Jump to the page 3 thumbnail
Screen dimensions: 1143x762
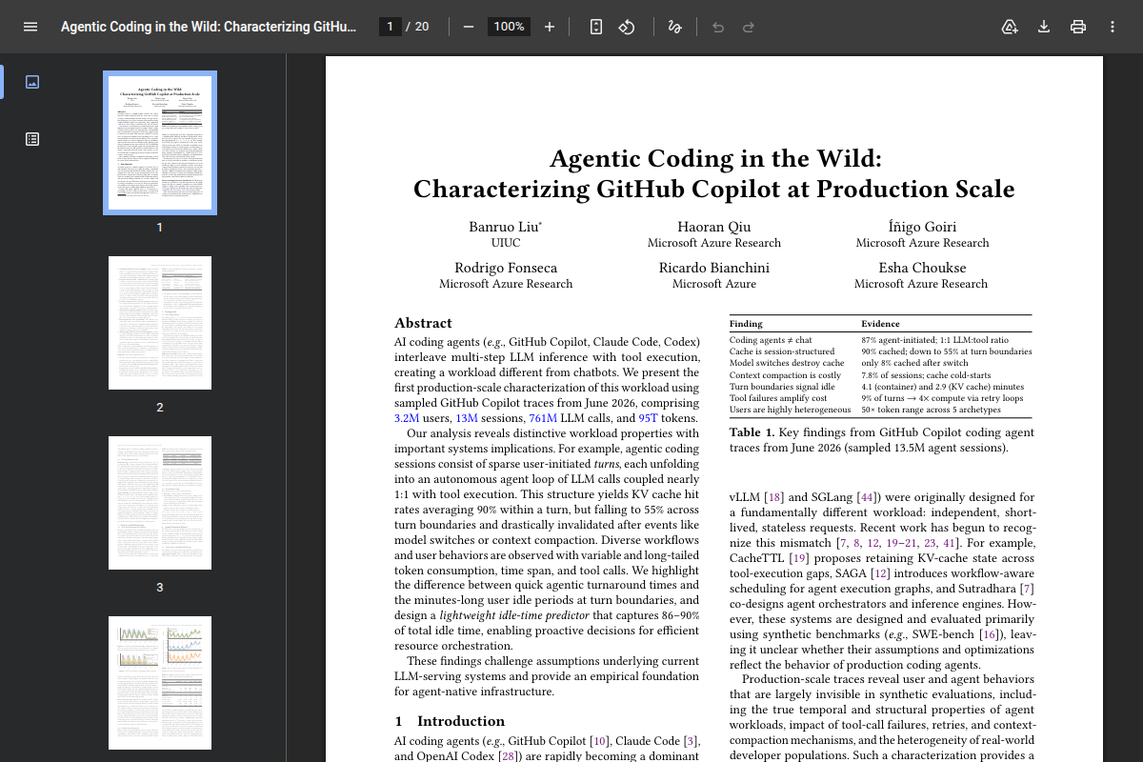click(160, 503)
